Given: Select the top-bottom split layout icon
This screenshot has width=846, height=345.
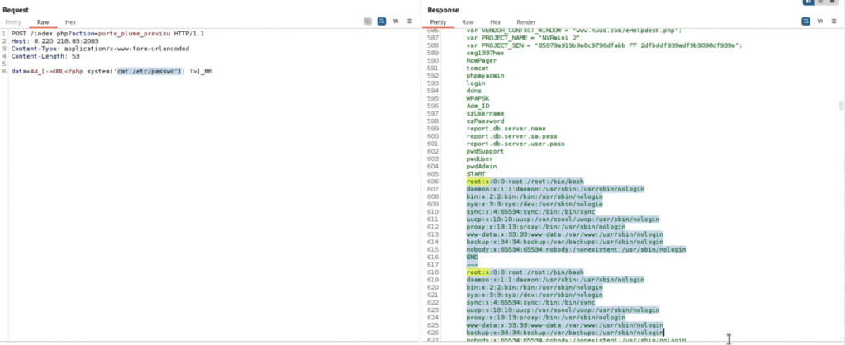Looking at the screenshot, I should click(820, 2).
